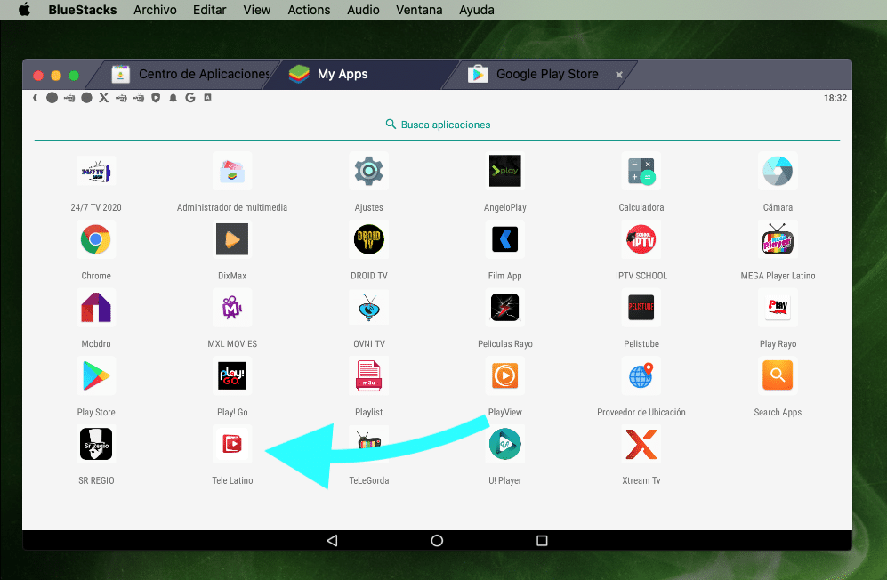Launch Xtream Tv app
This screenshot has width=887, height=580.
tap(641, 445)
